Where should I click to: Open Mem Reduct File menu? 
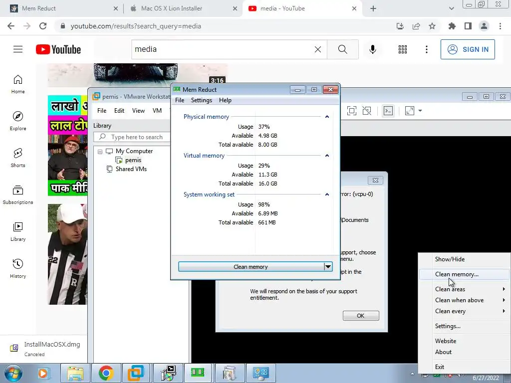(x=180, y=100)
